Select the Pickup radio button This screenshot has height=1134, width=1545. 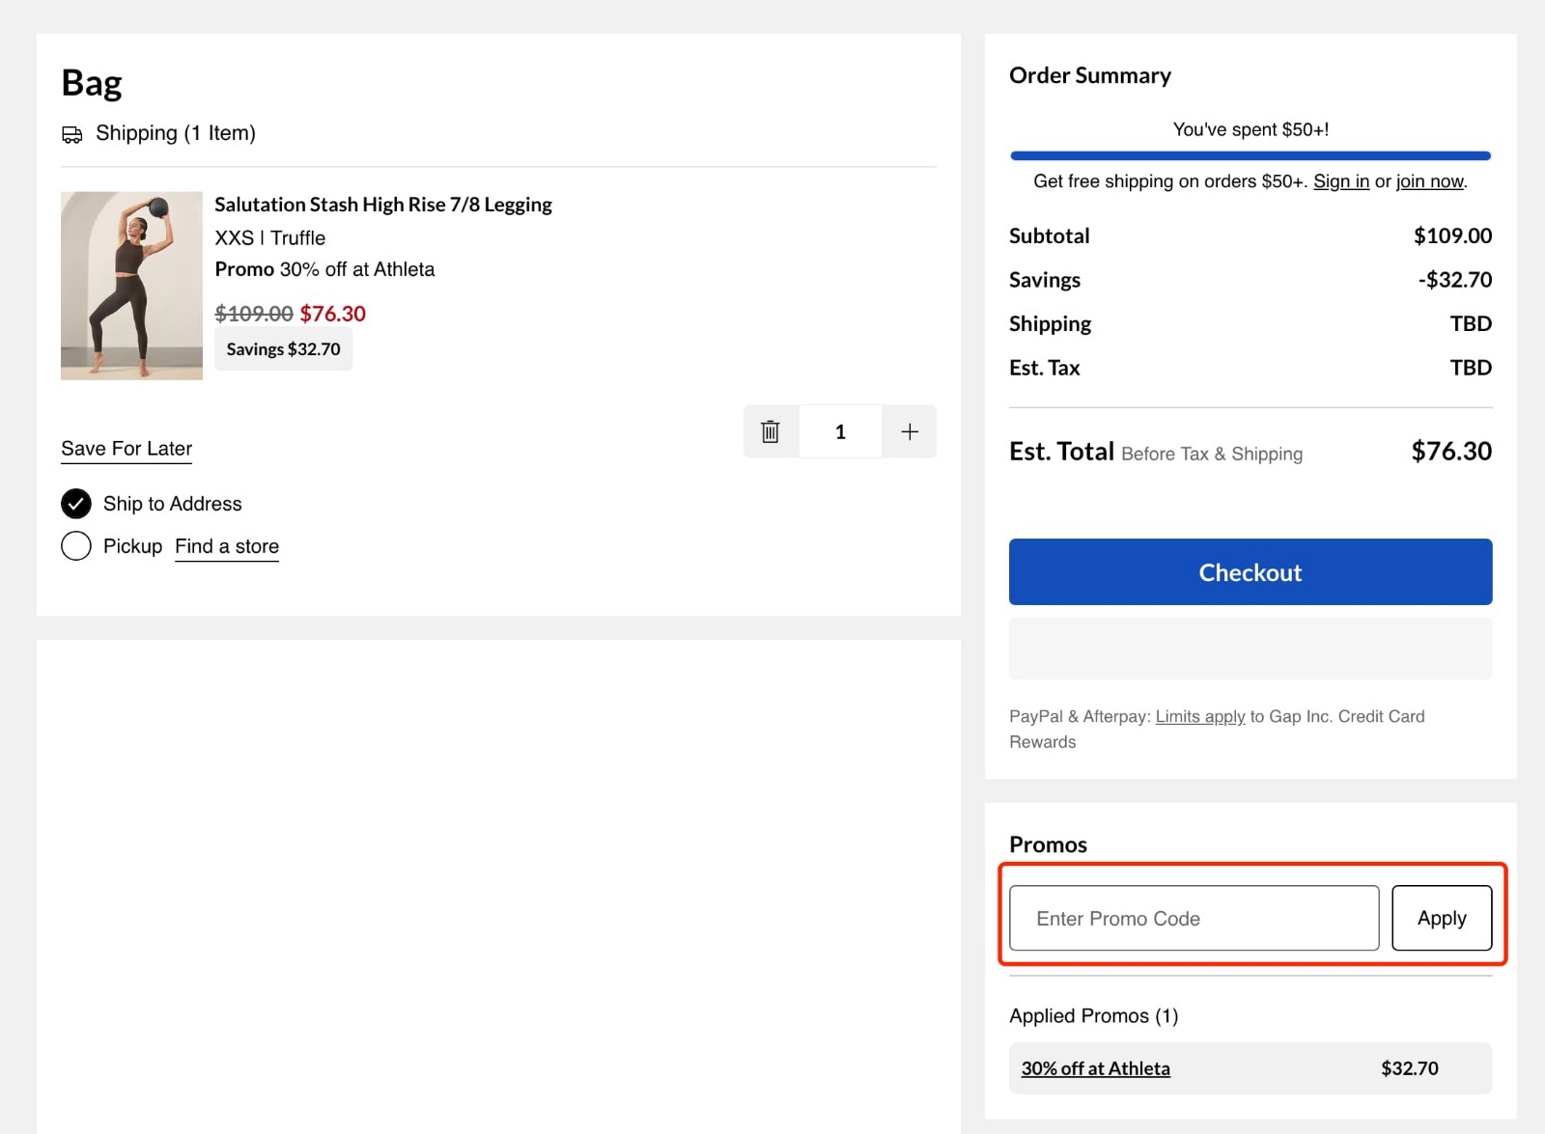75,545
